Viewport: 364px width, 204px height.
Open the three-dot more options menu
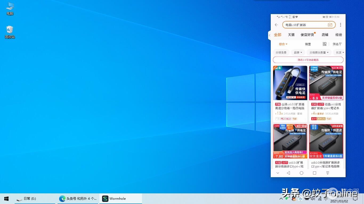point(341,25)
